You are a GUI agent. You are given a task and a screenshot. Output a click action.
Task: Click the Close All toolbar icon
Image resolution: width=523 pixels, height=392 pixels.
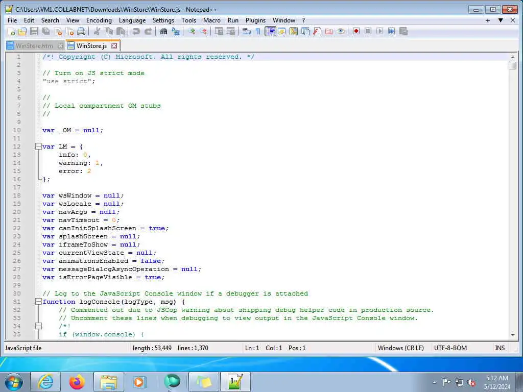(x=69, y=31)
